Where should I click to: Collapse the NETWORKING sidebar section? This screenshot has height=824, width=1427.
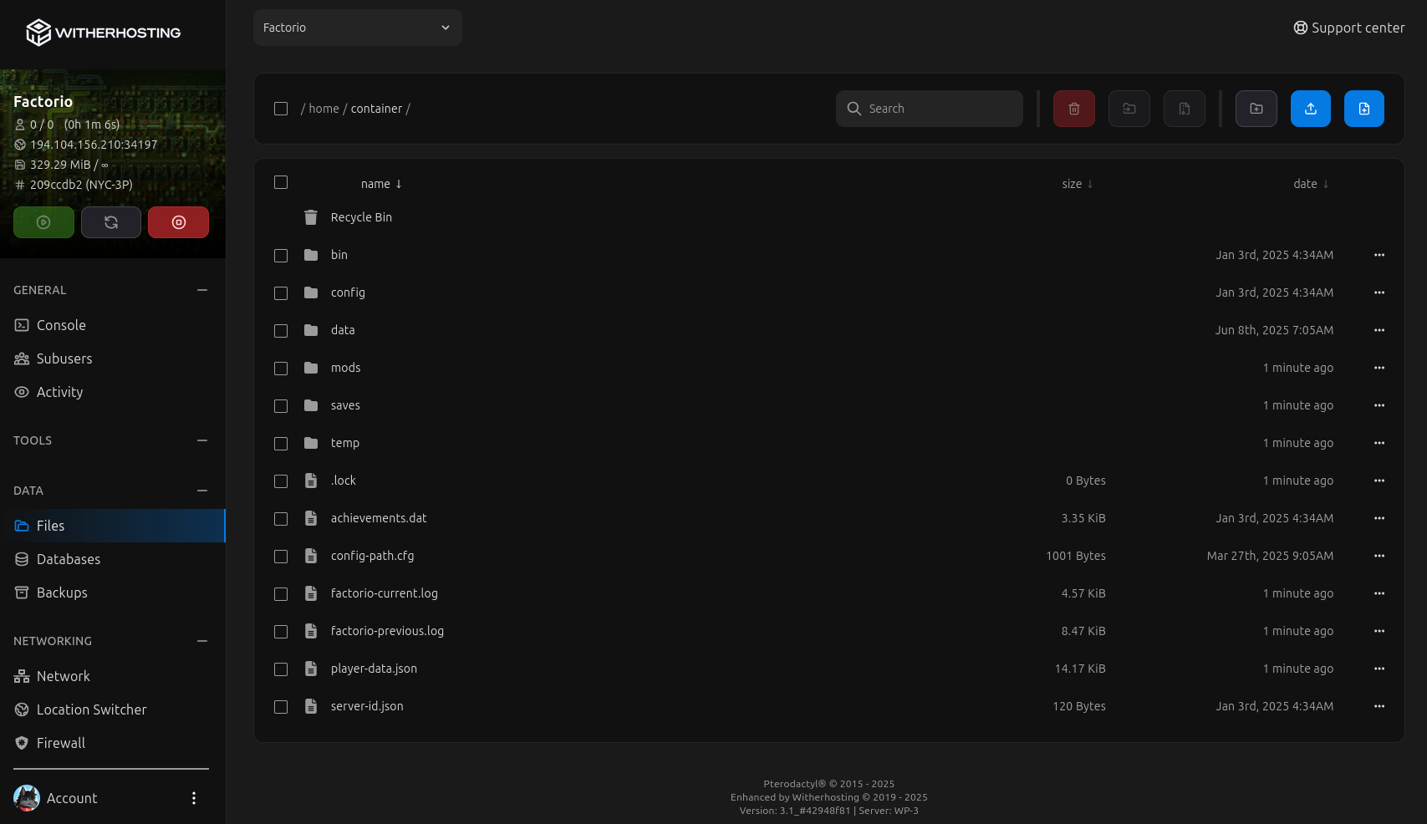pos(201,641)
